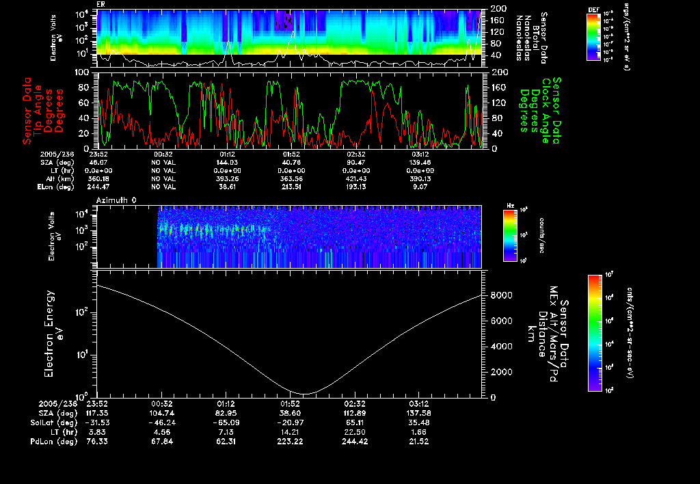Click the 'SolLat (deg)' row label
The image size is (700, 484).
pyautogui.click(x=53, y=422)
